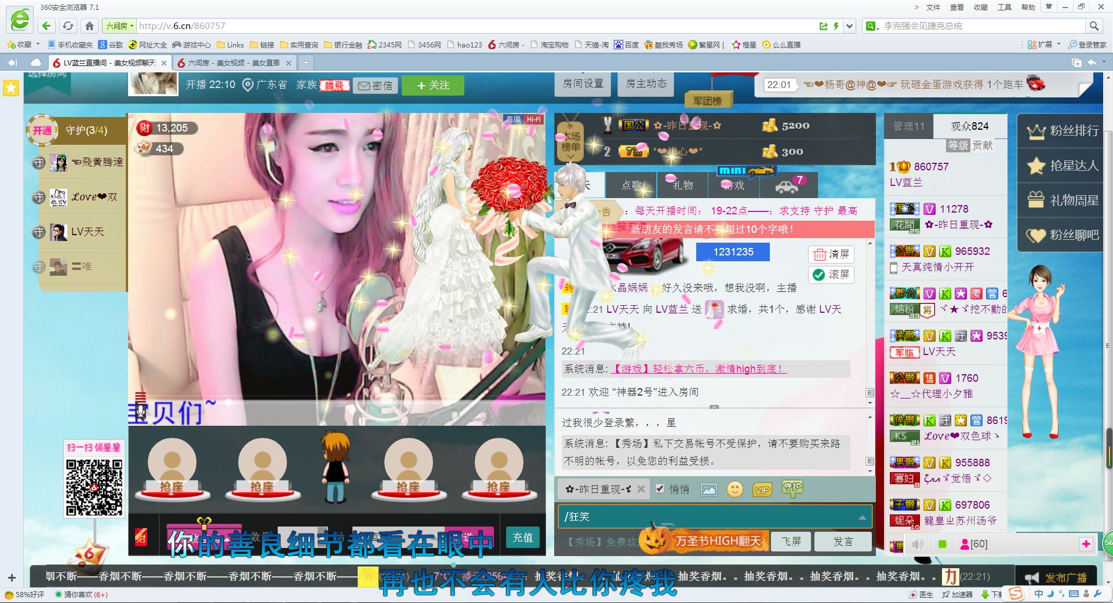Click the 密信 private message button
1113x603 pixels.
tap(375, 86)
